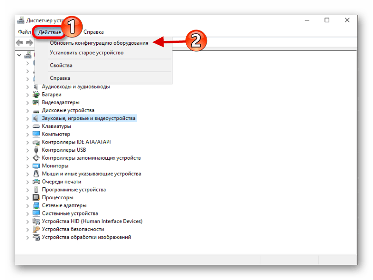Click the root computer node icon
The width and height of the screenshot is (373, 280).
[28, 55]
